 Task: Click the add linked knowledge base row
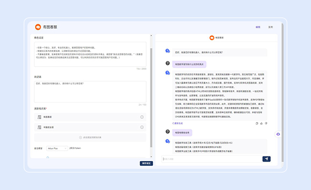coord(90,137)
